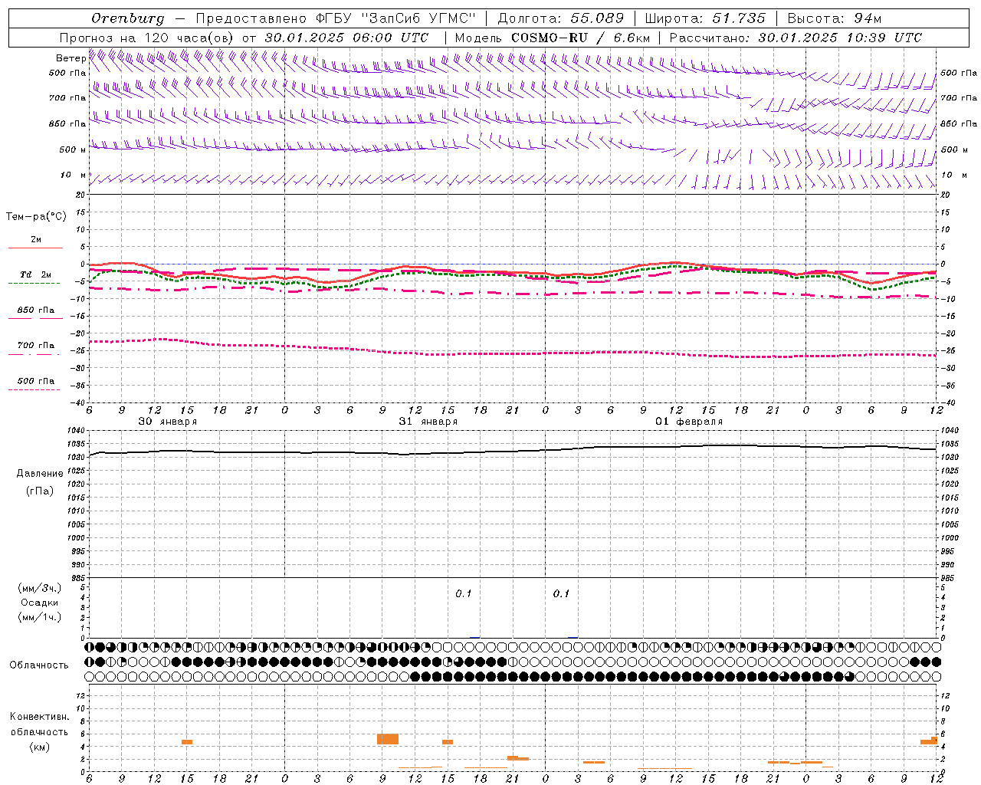Click the '(мм/3ч.)' precipitation unit label

[40, 588]
